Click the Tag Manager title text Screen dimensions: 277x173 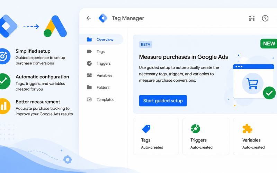click(128, 18)
